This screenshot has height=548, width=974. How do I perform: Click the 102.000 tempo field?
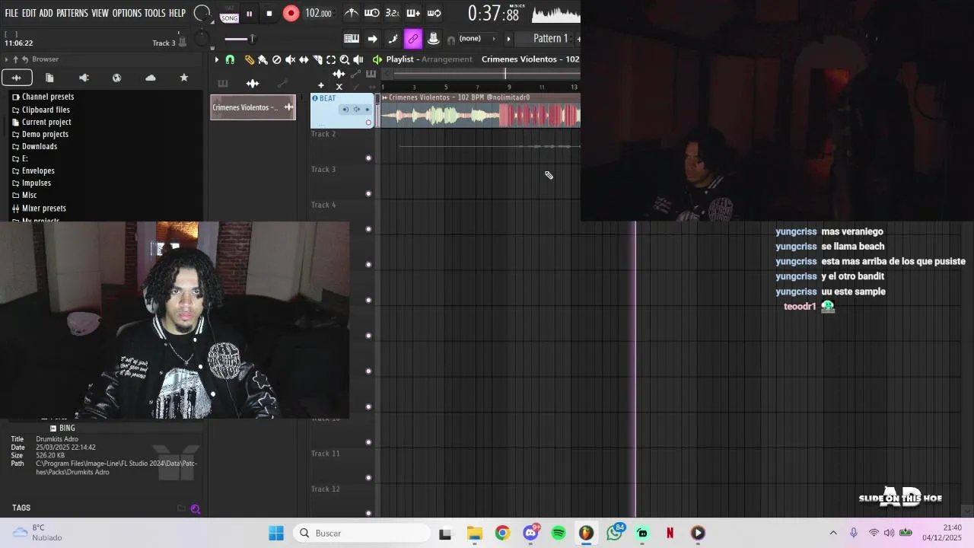tap(319, 13)
